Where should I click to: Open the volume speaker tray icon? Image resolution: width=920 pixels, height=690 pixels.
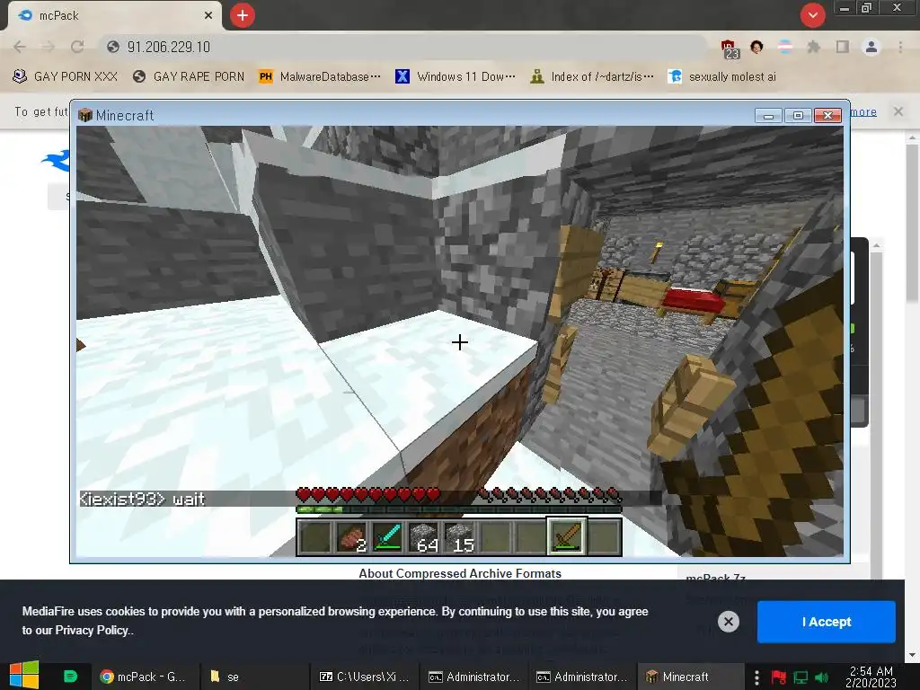(x=821, y=677)
